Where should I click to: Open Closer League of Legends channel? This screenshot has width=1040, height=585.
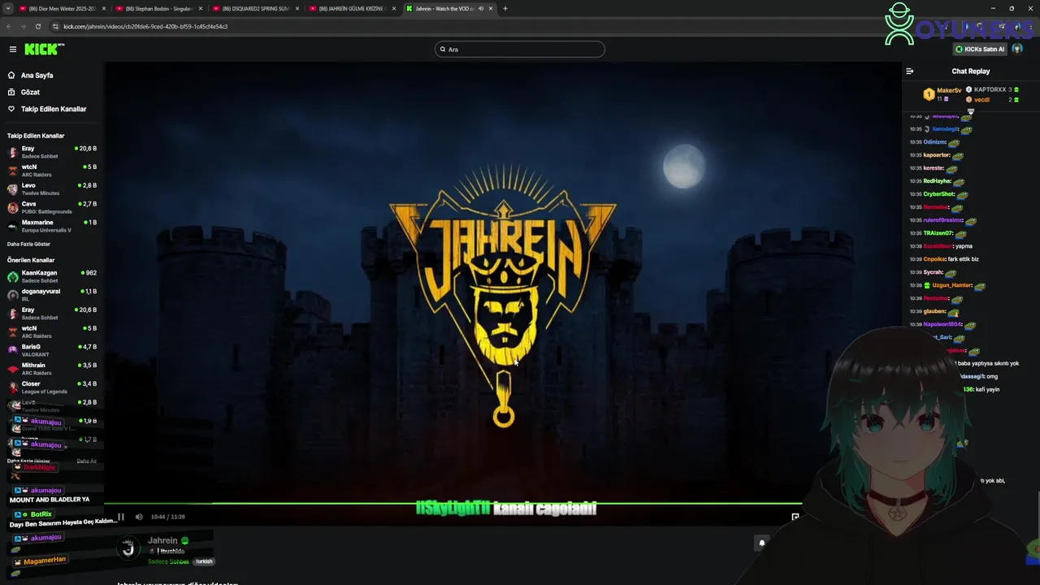(52, 388)
